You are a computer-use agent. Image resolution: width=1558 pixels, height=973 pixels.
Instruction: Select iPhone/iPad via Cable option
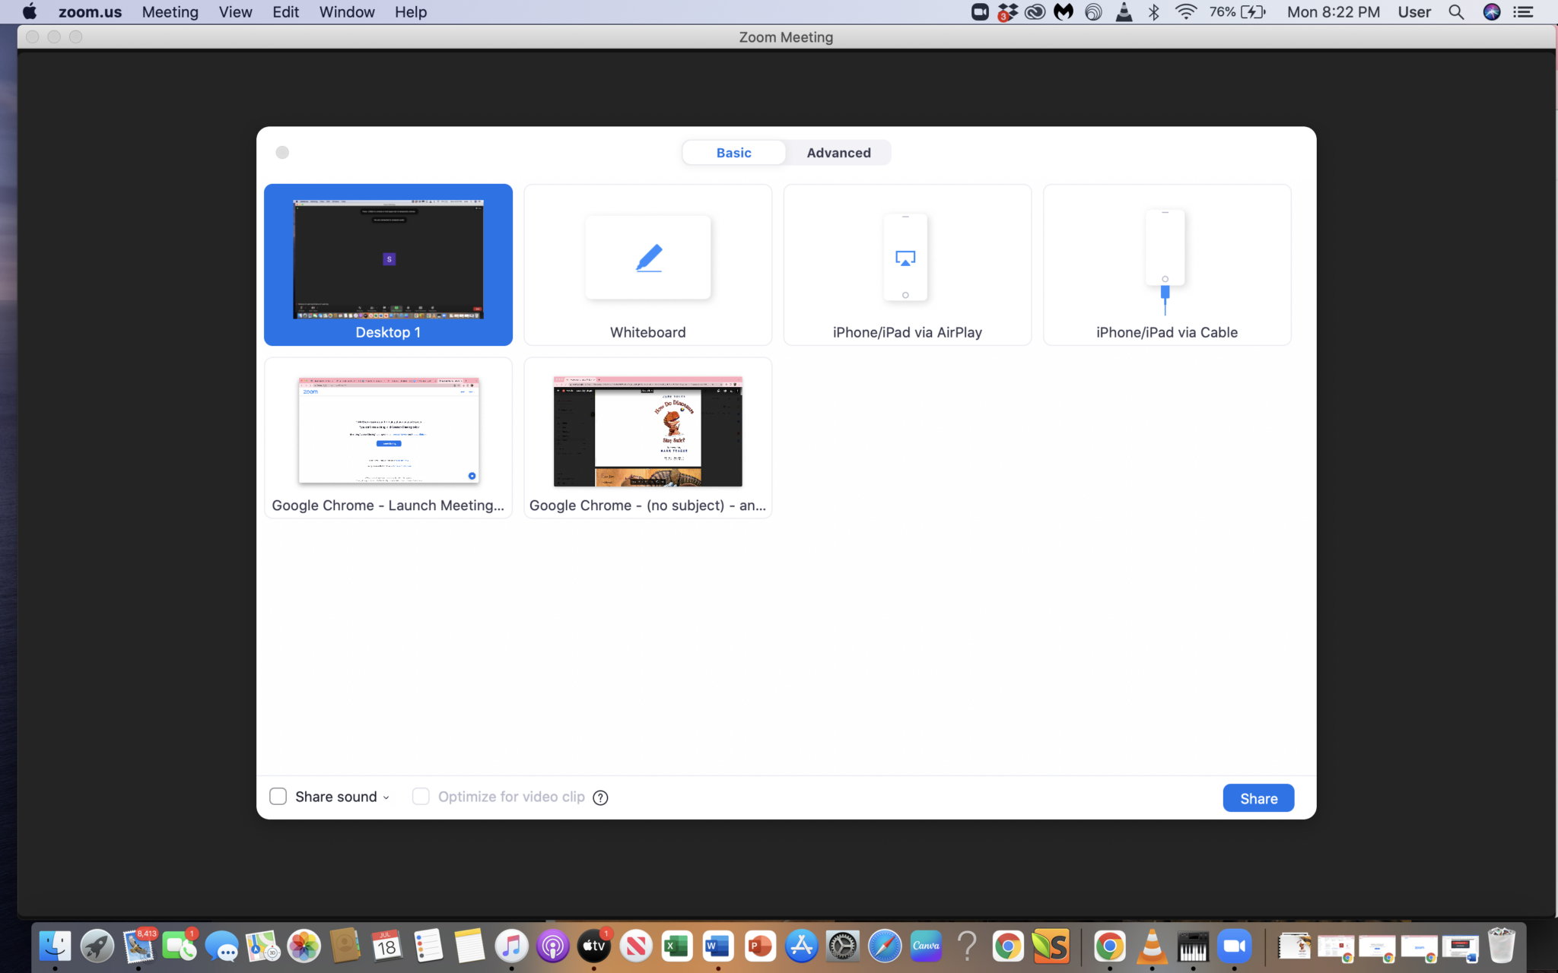tap(1167, 265)
